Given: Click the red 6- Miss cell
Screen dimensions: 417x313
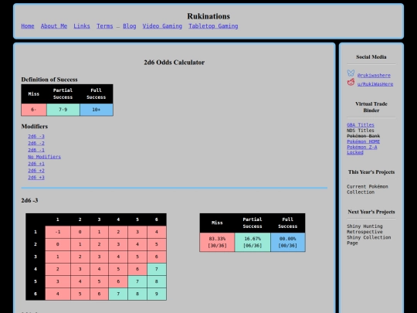Looking at the screenshot, I should [34, 110].
